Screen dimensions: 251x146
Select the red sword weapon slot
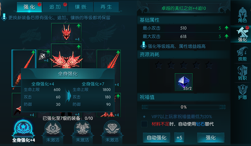click(x=24, y=68)
